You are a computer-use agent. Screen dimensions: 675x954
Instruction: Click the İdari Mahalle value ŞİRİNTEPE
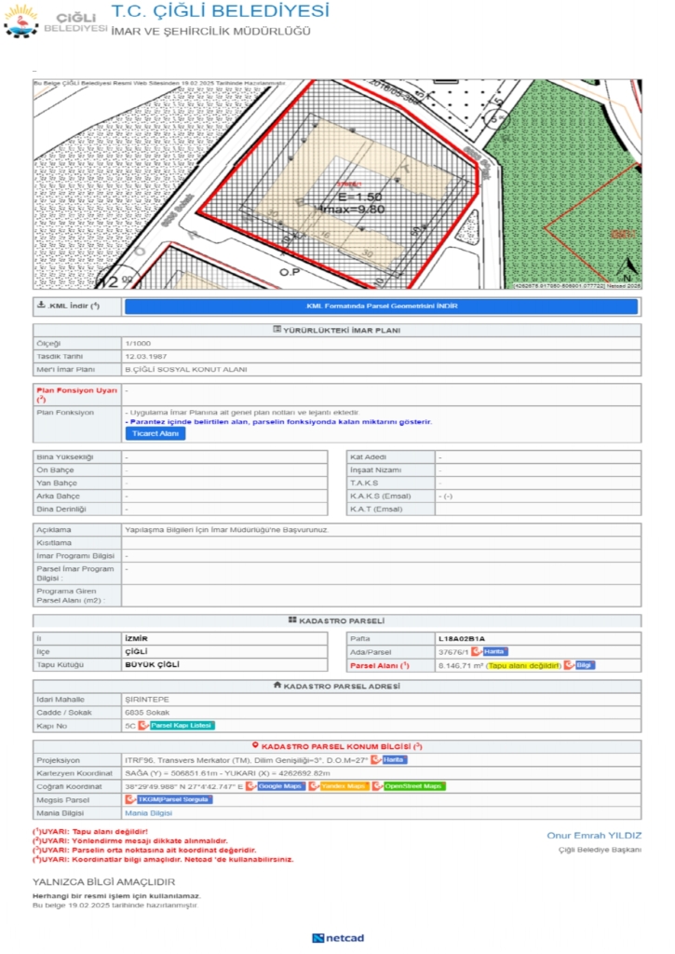click(x=147, y=700)
